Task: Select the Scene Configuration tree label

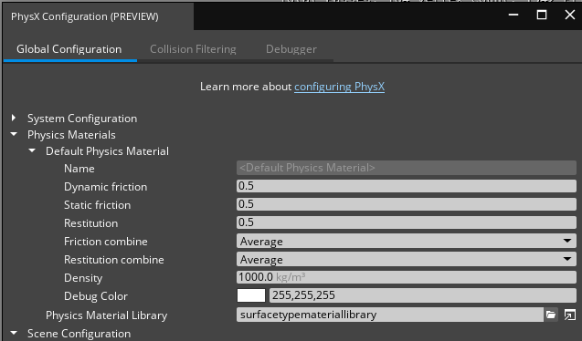Action: 79,333
